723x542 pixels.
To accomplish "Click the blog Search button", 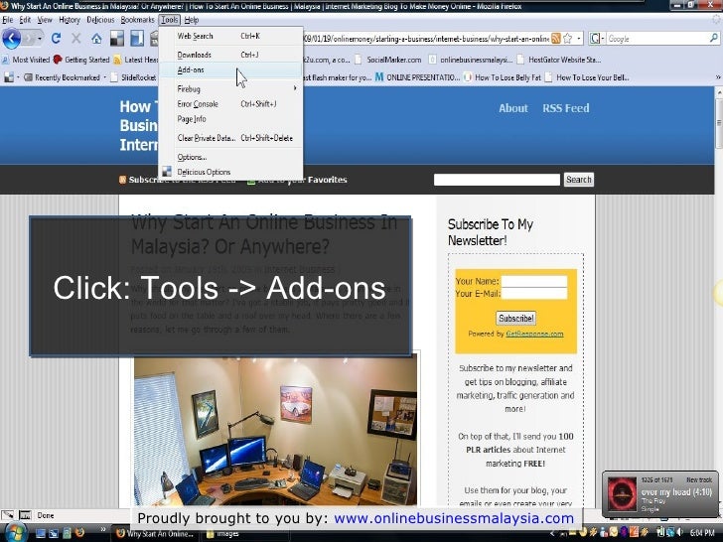I will click(x=579, y=180).
